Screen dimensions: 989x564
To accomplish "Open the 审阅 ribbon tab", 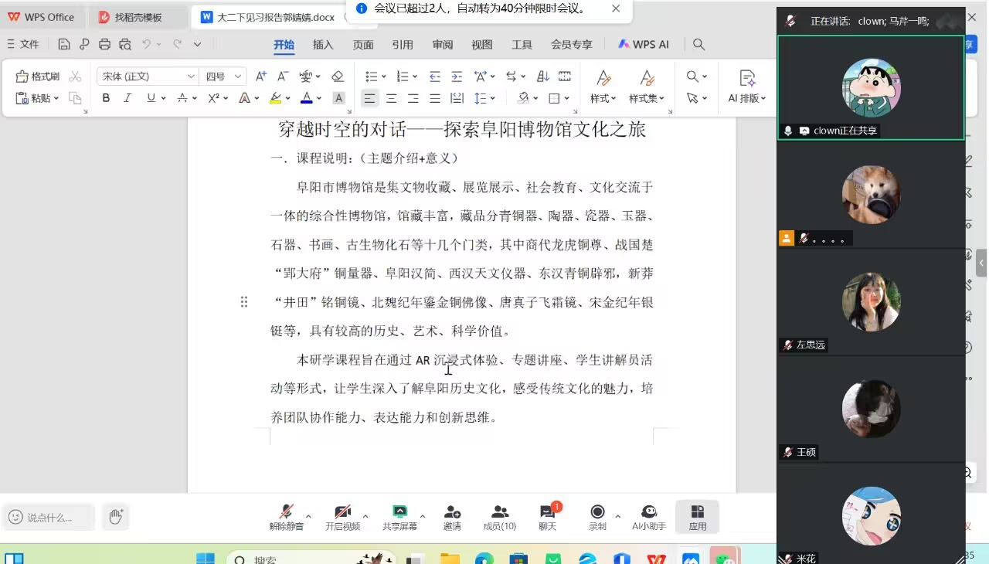I will (443, 45).
